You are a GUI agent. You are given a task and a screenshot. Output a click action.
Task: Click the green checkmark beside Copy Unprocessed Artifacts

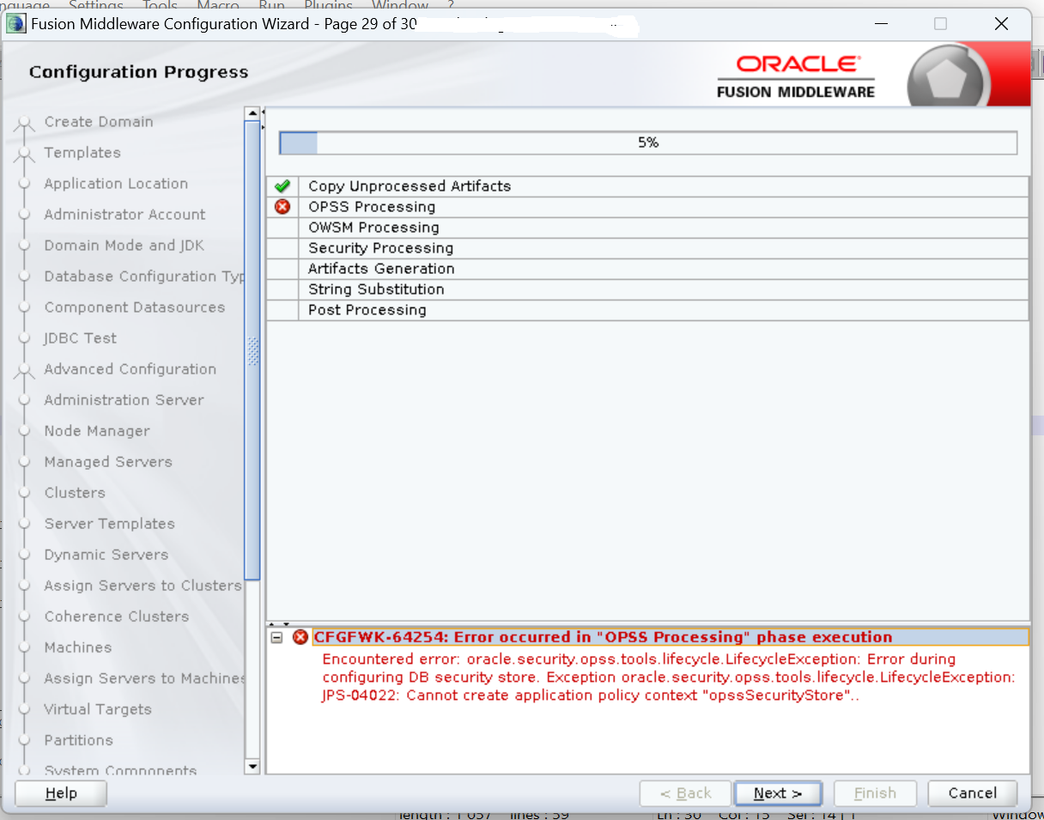pos(282,185)
